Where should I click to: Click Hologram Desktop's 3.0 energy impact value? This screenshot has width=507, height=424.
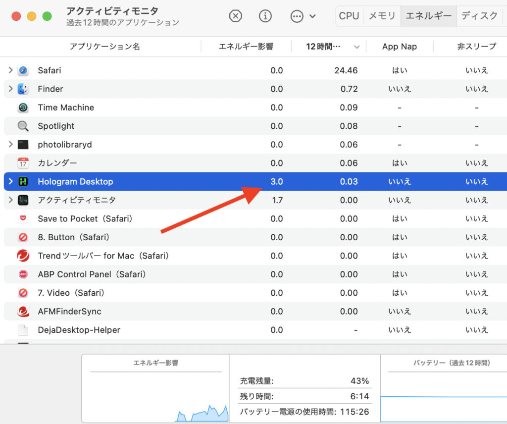coord(276,181)
